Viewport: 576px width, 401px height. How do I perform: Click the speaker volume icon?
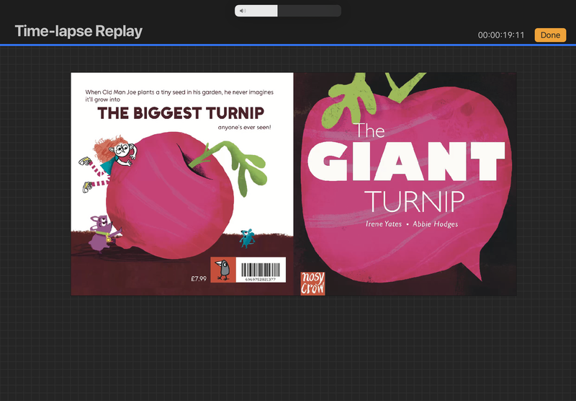coord(243,11)
